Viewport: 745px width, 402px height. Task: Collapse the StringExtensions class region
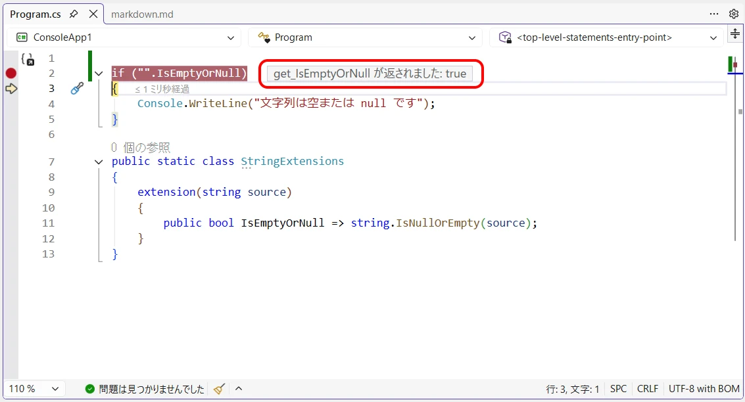(x=99, y=162)
